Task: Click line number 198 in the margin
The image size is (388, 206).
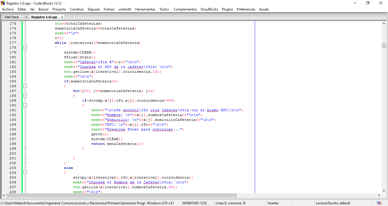Action: [13, 144]
